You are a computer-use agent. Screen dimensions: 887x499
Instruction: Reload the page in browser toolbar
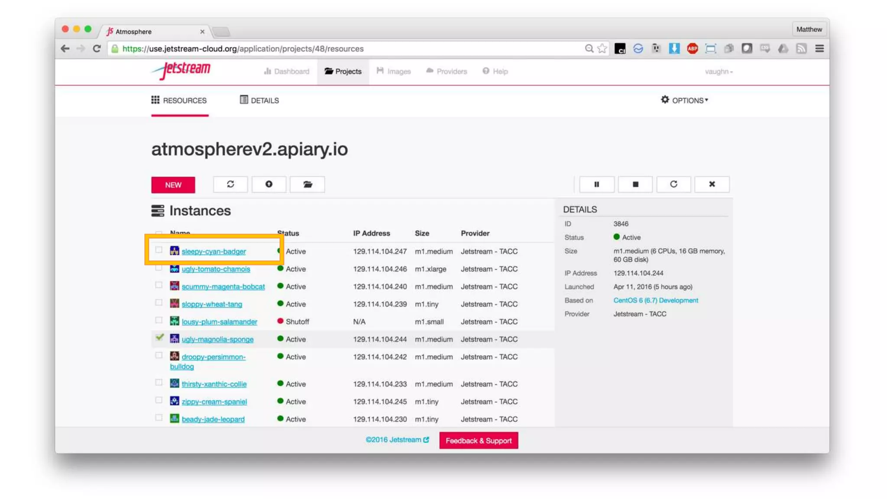[97, 49]
